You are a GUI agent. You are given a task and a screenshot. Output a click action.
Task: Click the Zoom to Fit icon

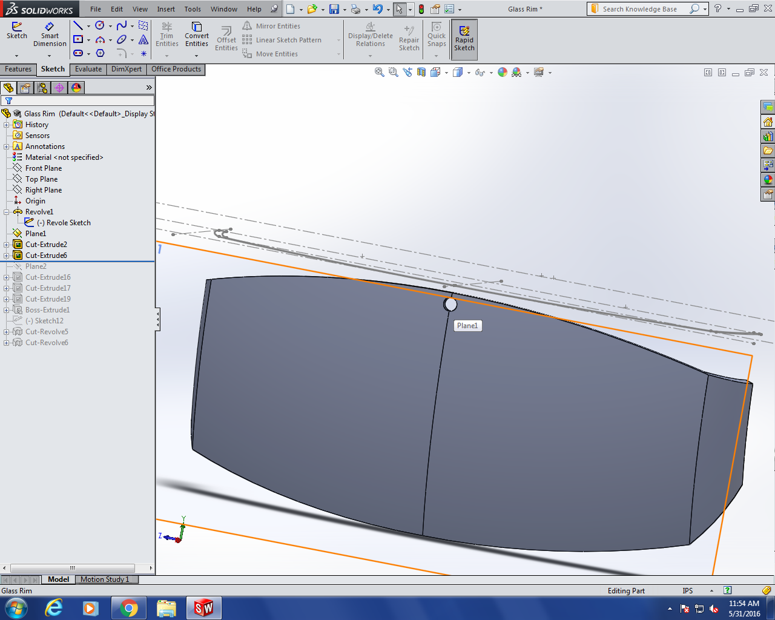[380, 72]
